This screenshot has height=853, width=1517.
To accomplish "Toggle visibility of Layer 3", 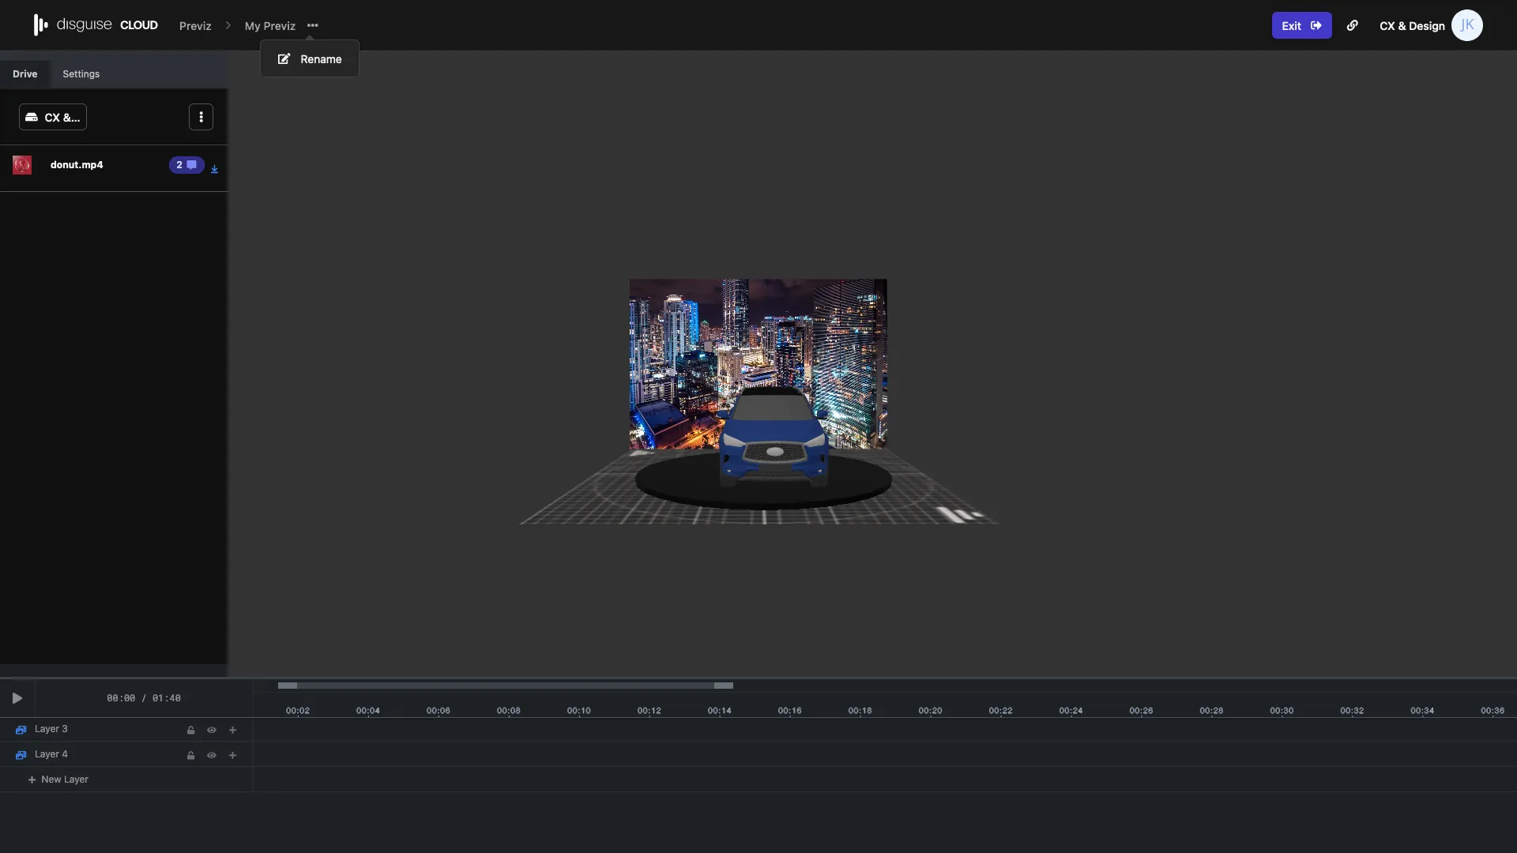I will pyautogui.click(x=212, y=730).
